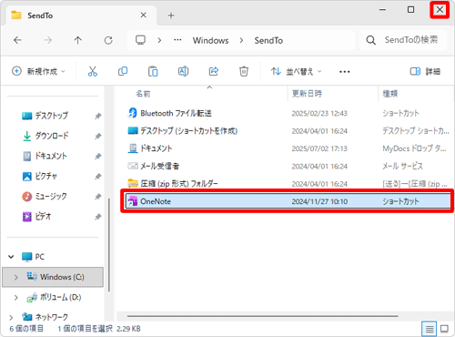Click the Bluetooth icon in file list
Screen dimensions: 455x337
[133, 113]
